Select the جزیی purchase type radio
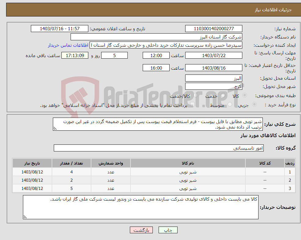Image resolution: width=301 pixels, height=240 pixels. point(254,104)
